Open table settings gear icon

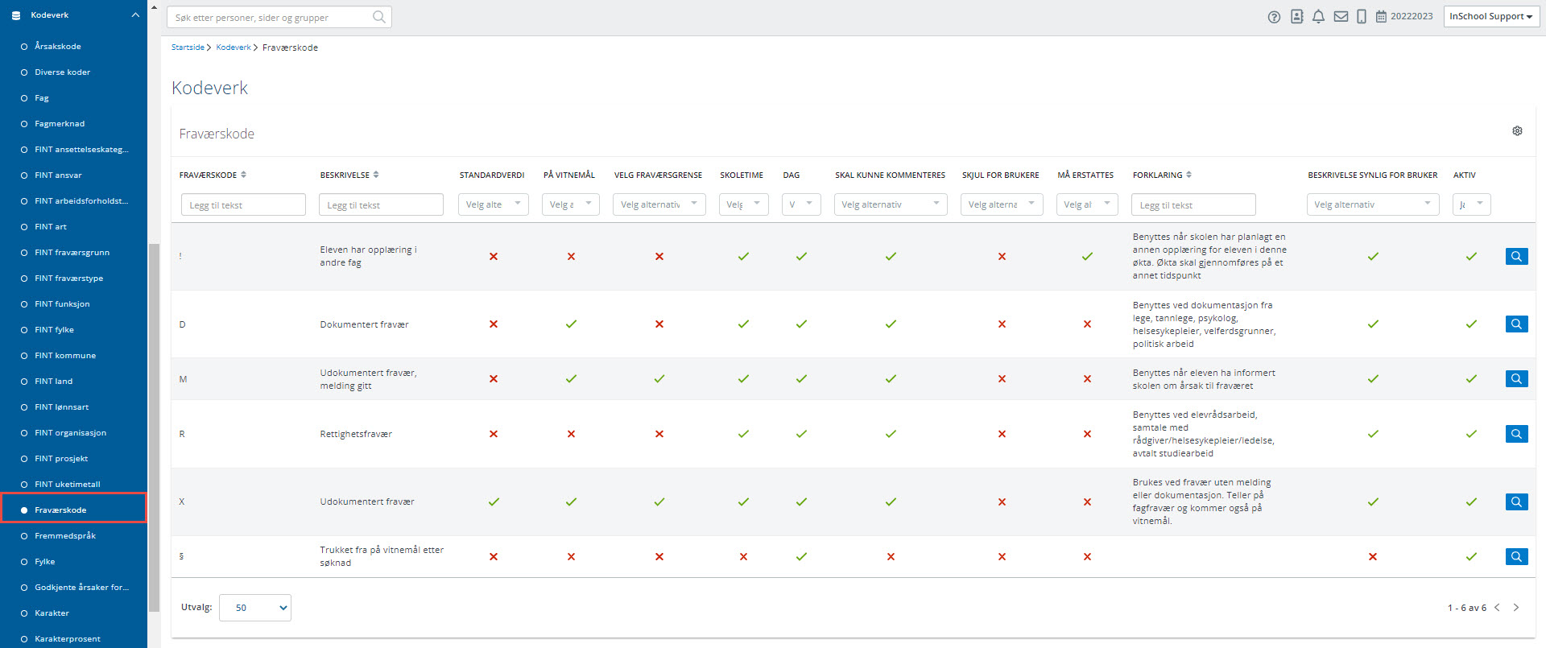[x=1517, y=130]
